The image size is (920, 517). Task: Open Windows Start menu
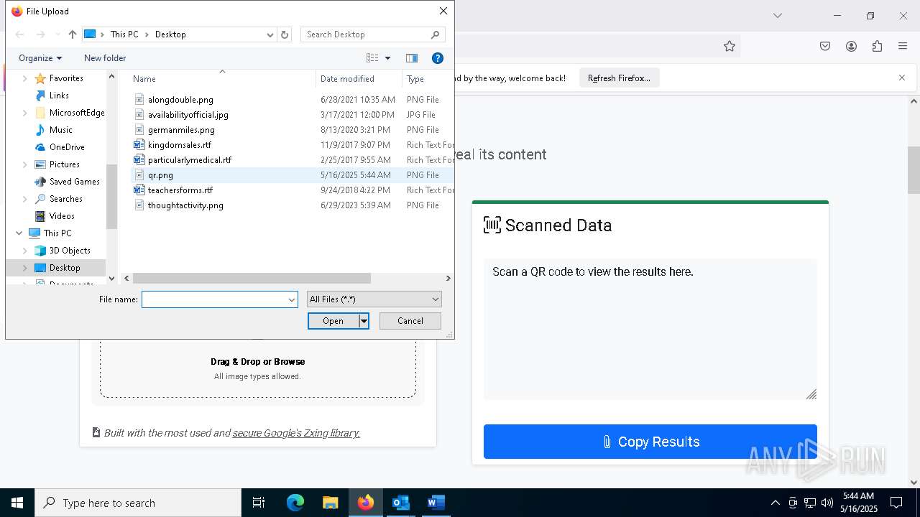[x=17, y=503]
